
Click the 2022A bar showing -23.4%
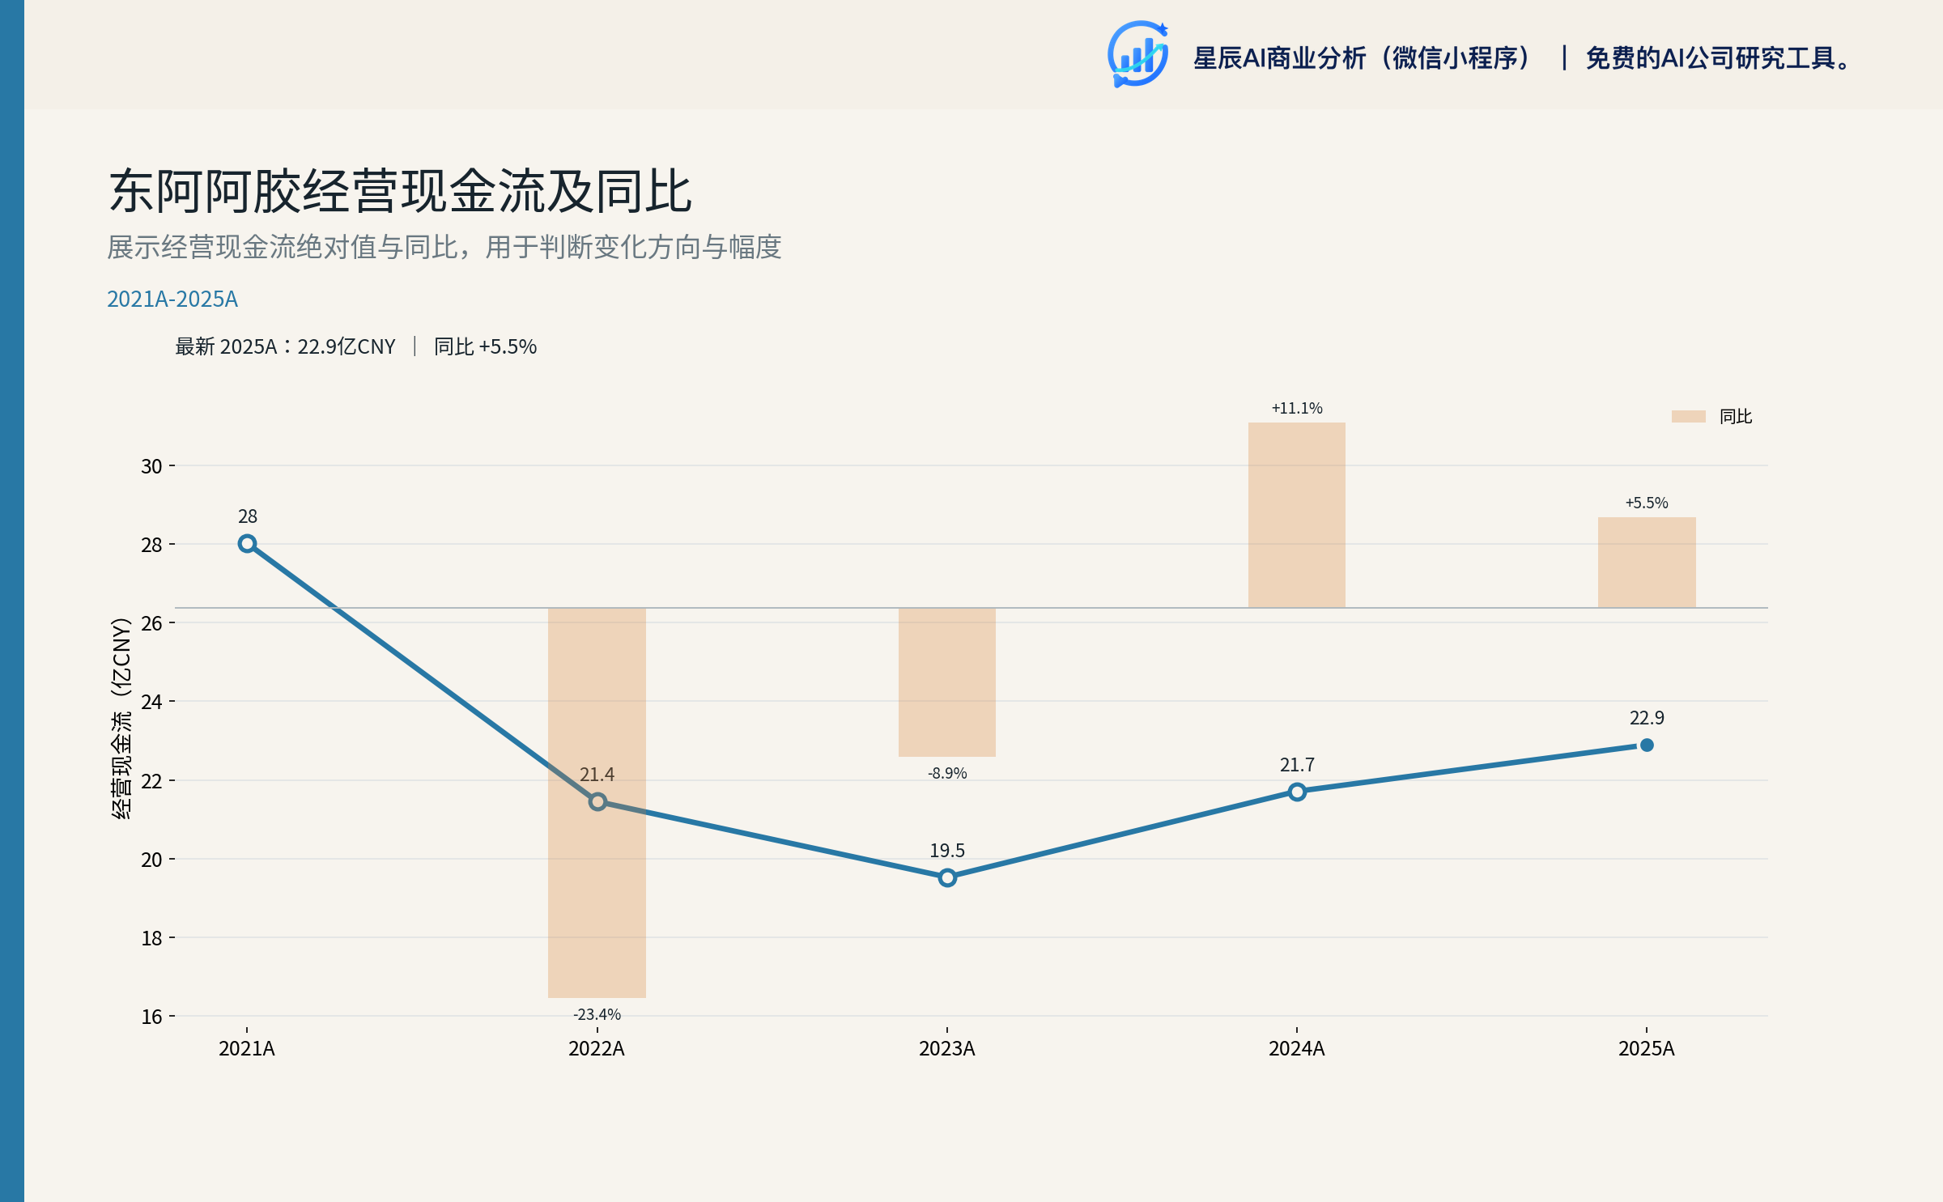[597, 802]
